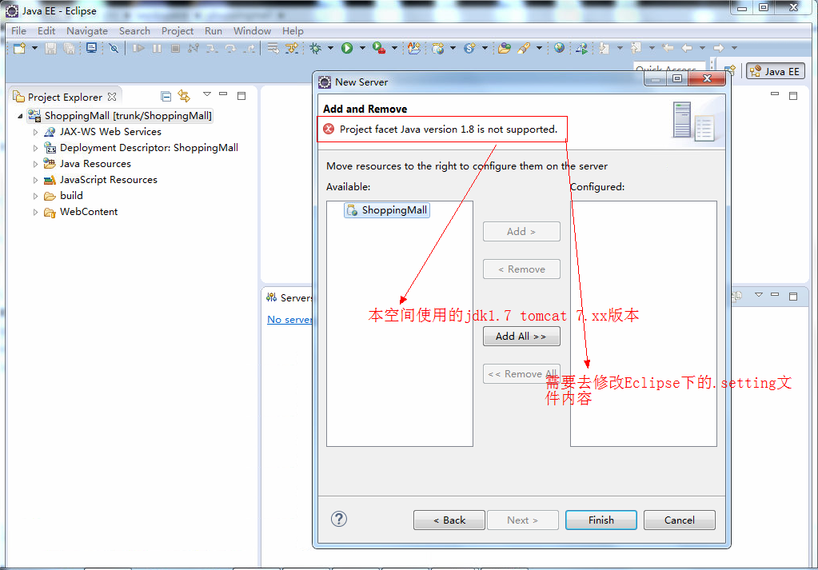Click the Open Type folder icon

tap(505, 49)
